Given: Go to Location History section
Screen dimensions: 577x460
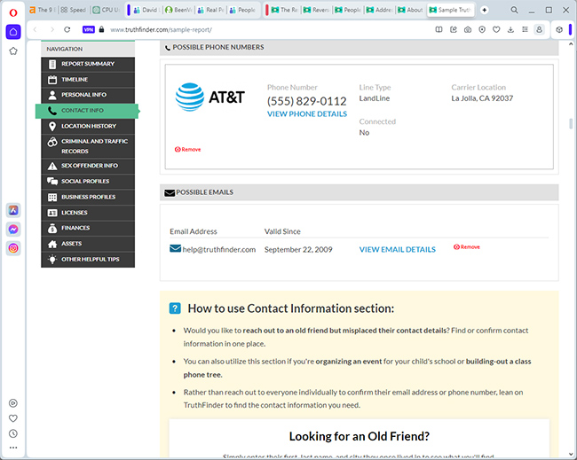Looking at the screenshot, I should [x=88, y=126].
